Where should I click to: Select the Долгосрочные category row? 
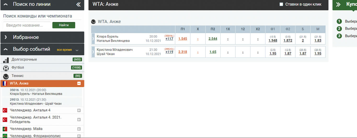click(42, 60)
